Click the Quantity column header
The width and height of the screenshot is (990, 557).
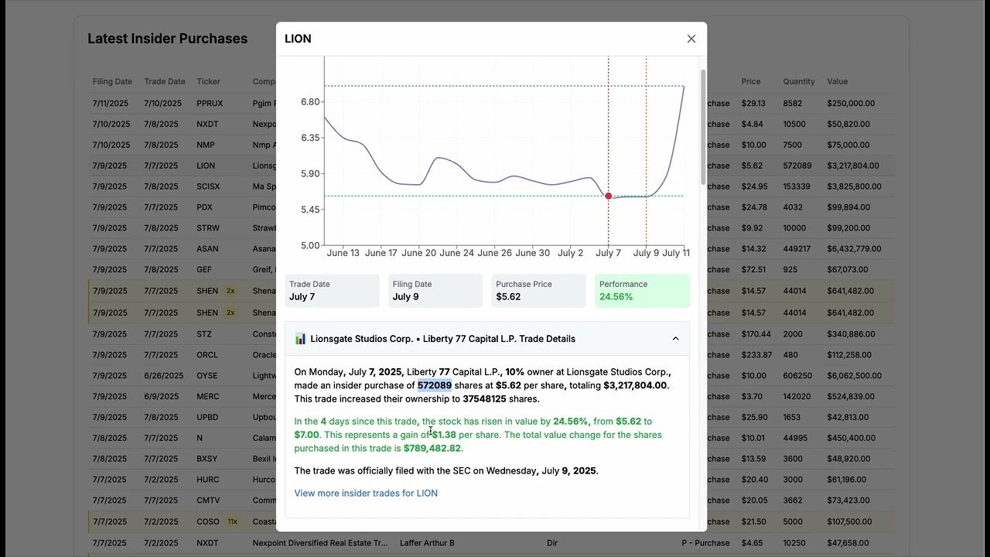pos(798,81)
